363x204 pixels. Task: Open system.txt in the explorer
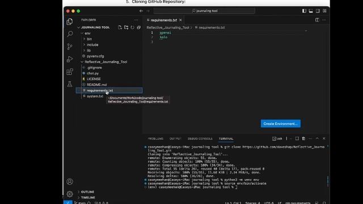(95, 96)
